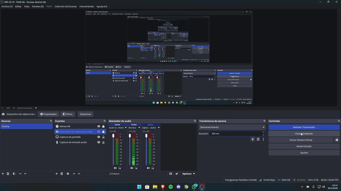Click Iniciar Grabación button
This screenshot has width=341, height=191.
304,134
